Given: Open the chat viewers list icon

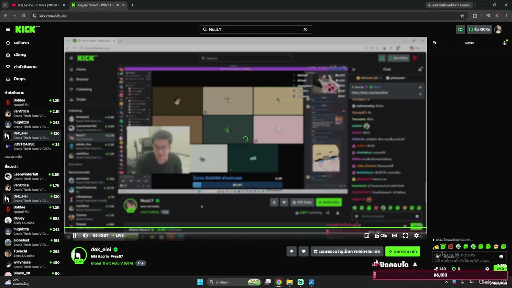Looking at the screenshot, I should [505, 43].
